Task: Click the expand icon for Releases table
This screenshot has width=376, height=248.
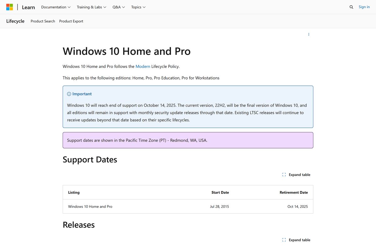Action: (x=284, y=240)
